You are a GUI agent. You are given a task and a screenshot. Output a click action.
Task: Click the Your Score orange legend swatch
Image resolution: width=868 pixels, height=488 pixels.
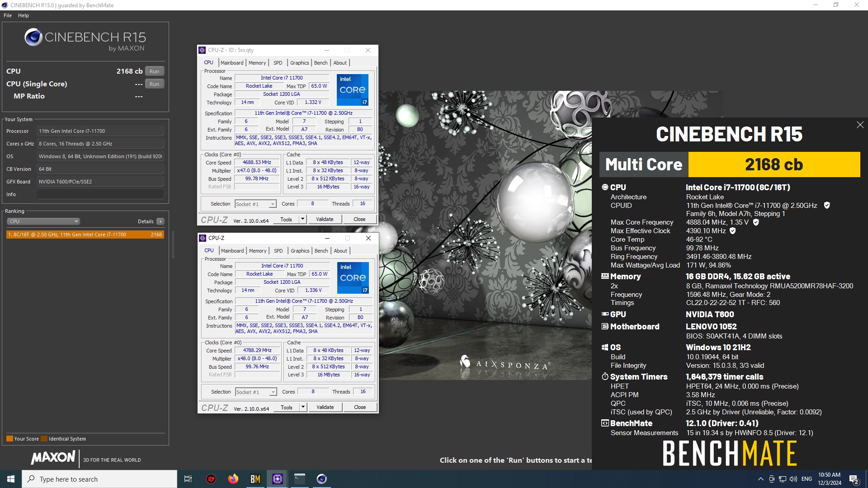(9, 439)
